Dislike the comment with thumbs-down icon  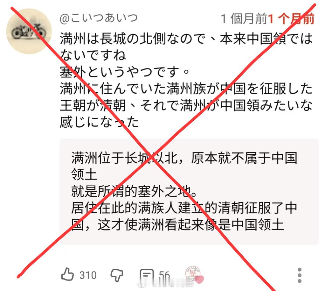[x=117, y=275]
